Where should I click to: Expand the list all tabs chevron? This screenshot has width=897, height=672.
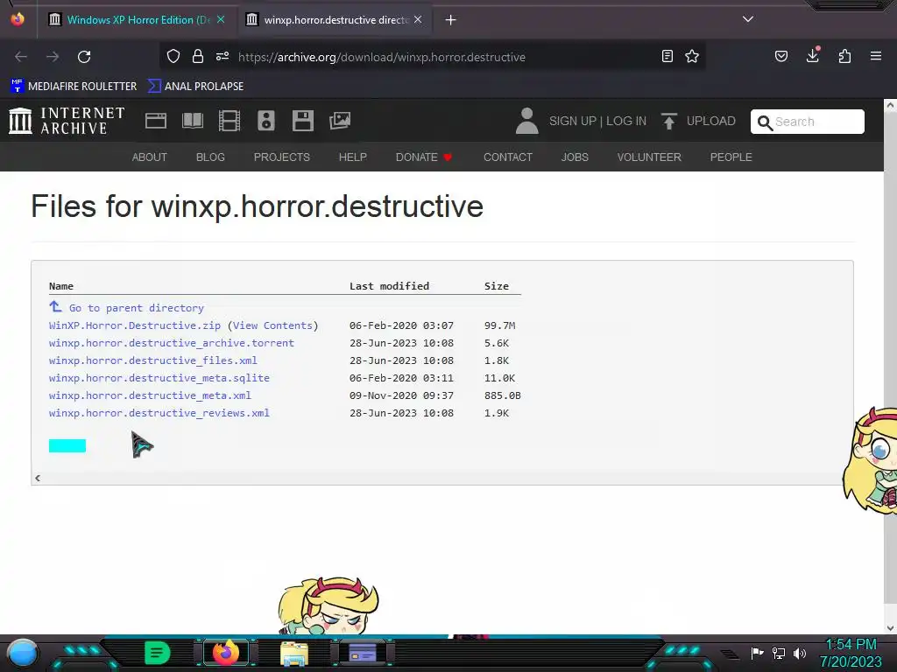pos(748,19)
